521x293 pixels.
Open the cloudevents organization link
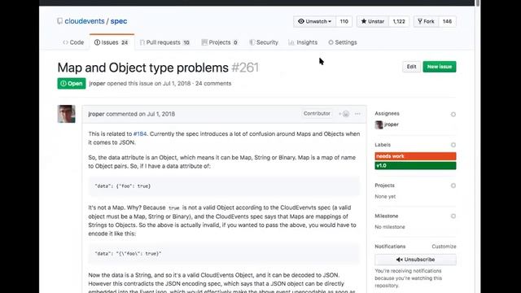click(85, 21)
